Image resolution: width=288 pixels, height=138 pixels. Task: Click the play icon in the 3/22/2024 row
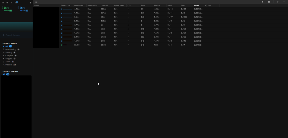point(62,13)
